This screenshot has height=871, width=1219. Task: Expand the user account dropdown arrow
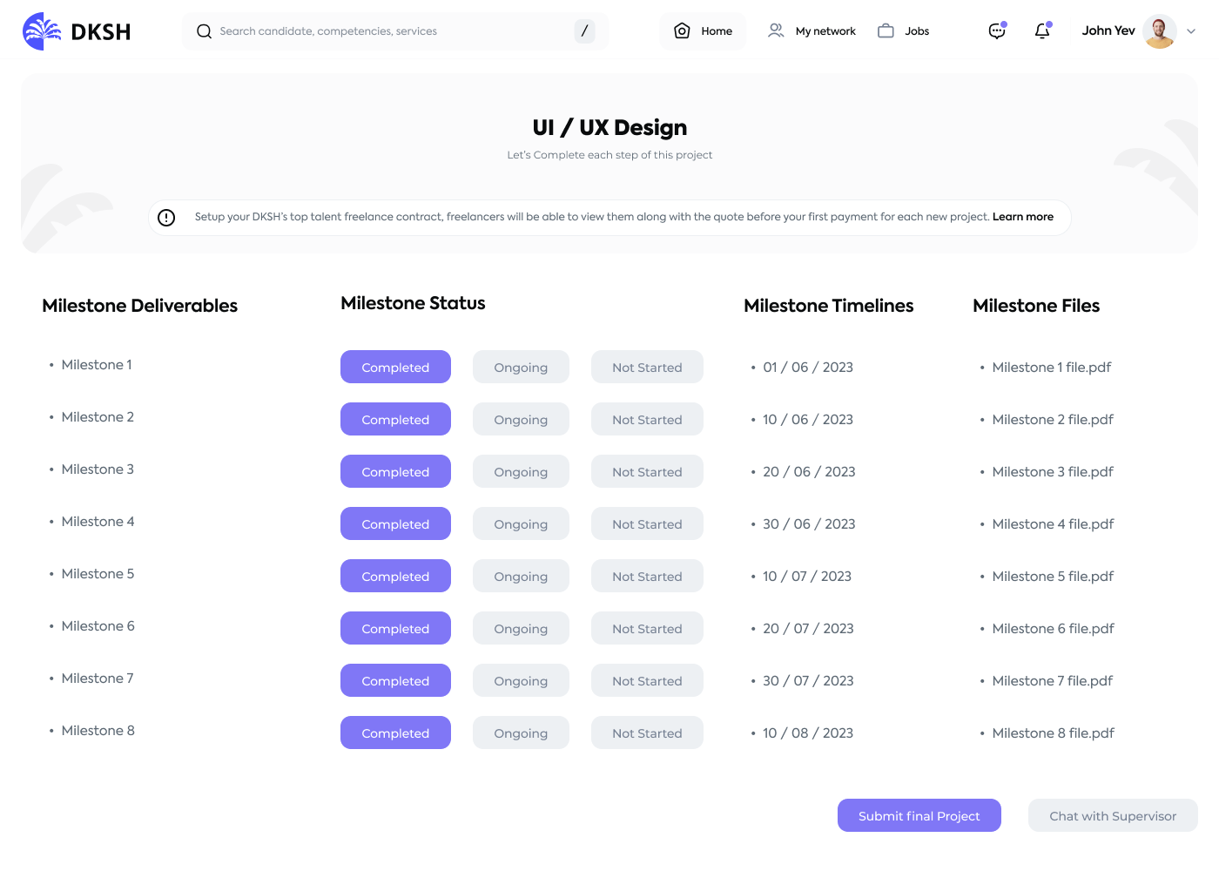(1191, 31)
